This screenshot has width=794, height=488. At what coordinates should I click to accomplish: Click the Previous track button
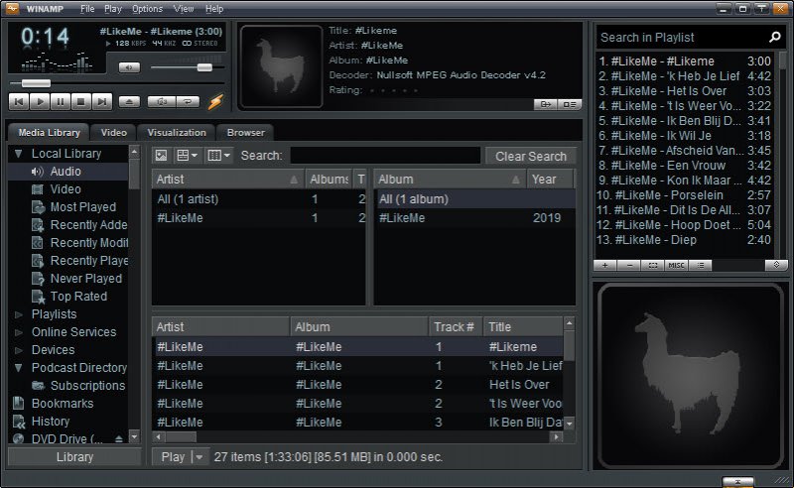[x=19, y=102]
